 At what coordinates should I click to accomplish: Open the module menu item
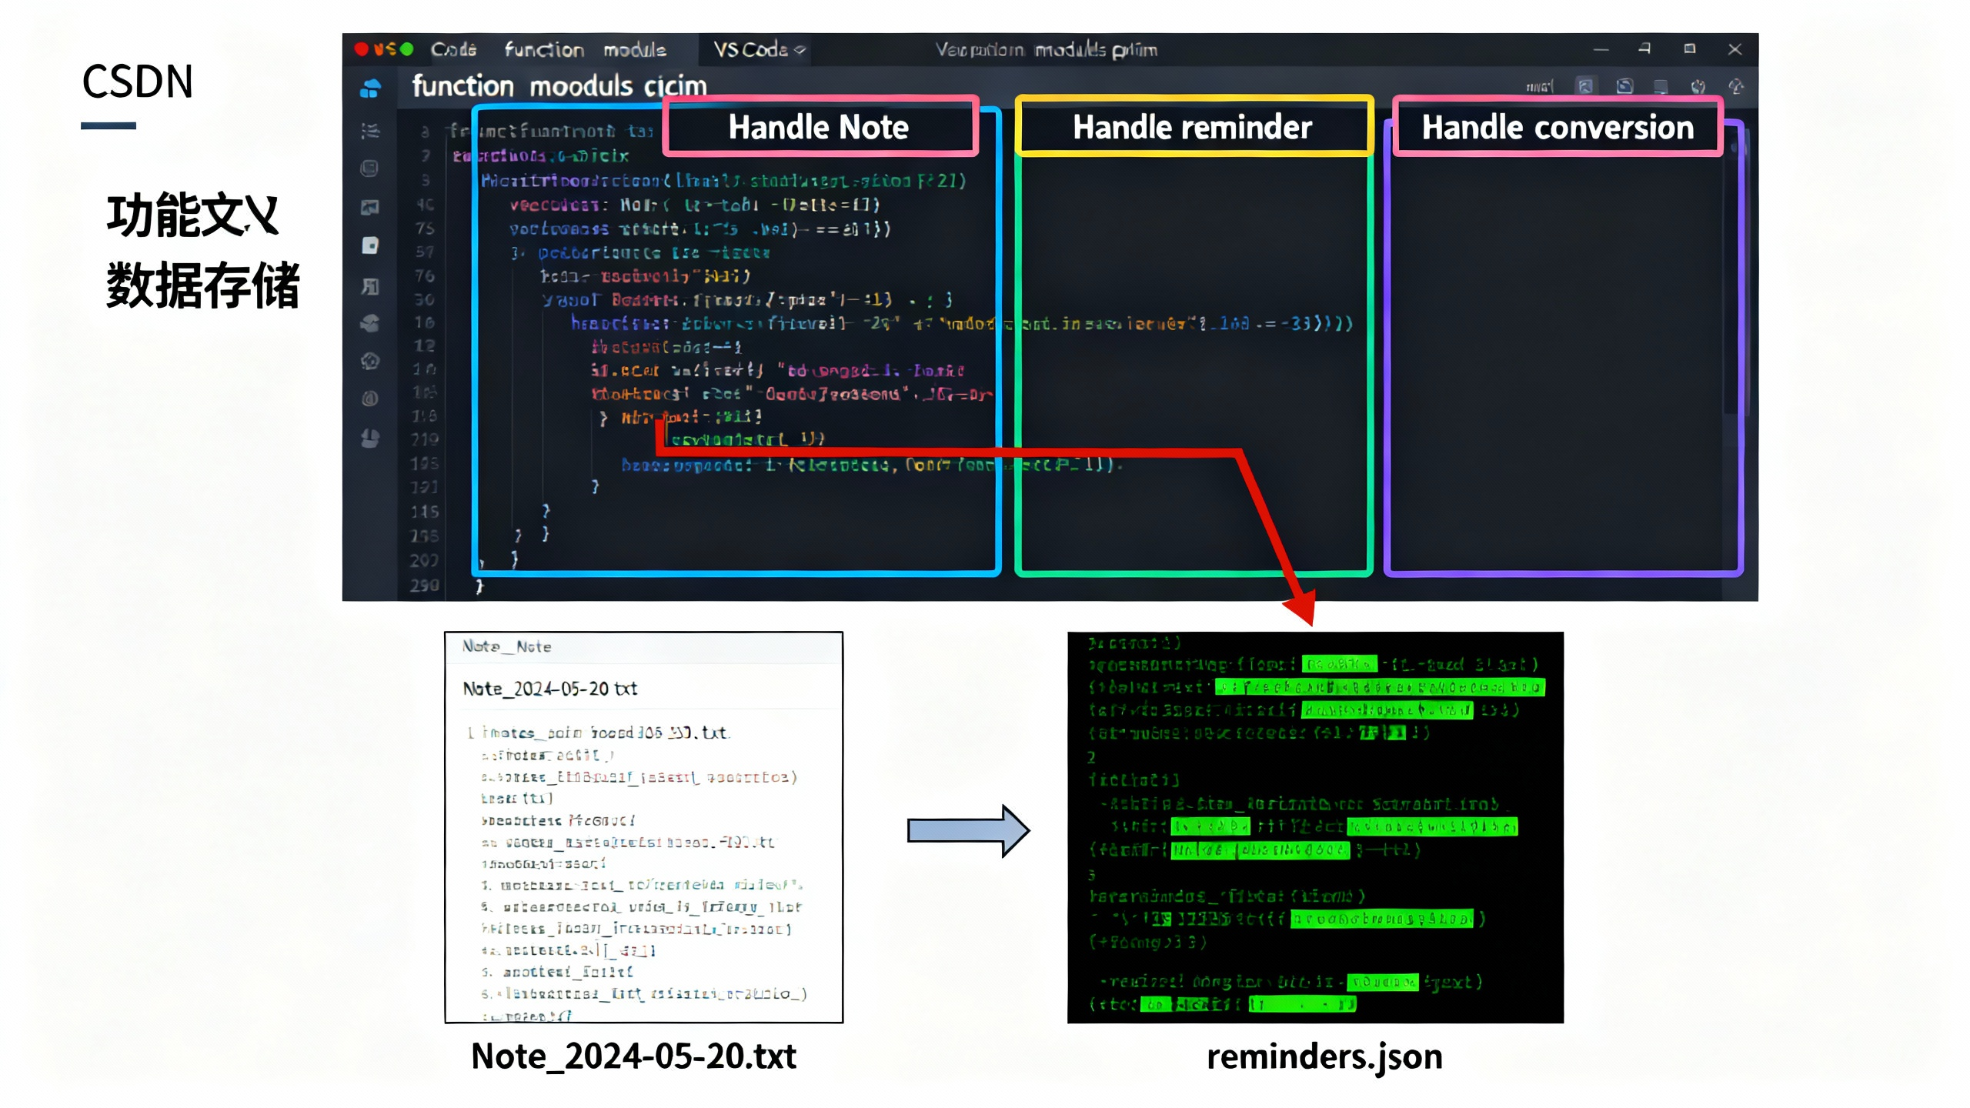click(634, 50)
